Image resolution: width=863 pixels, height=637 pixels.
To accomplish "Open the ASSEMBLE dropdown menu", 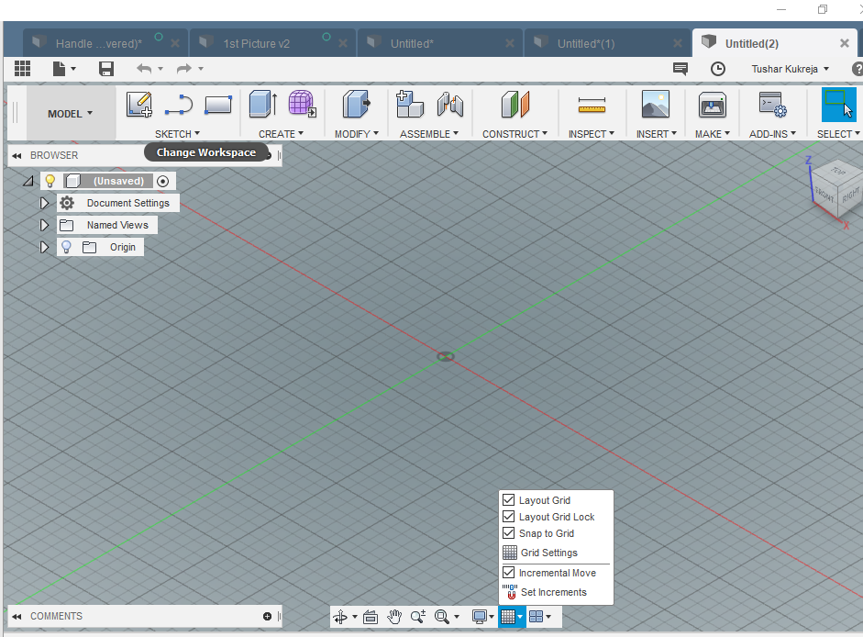I will [x=429, y=134].
